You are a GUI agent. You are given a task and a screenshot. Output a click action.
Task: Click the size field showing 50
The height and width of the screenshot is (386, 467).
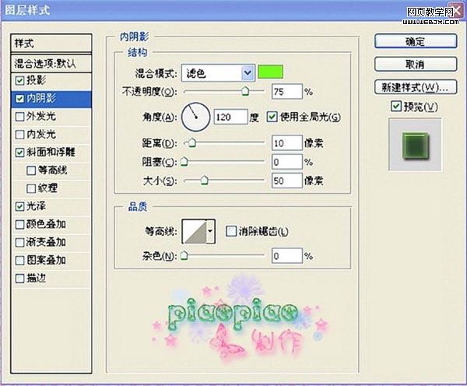point(286,181)
